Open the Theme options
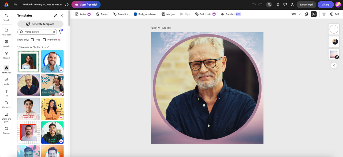 [102, 14]
